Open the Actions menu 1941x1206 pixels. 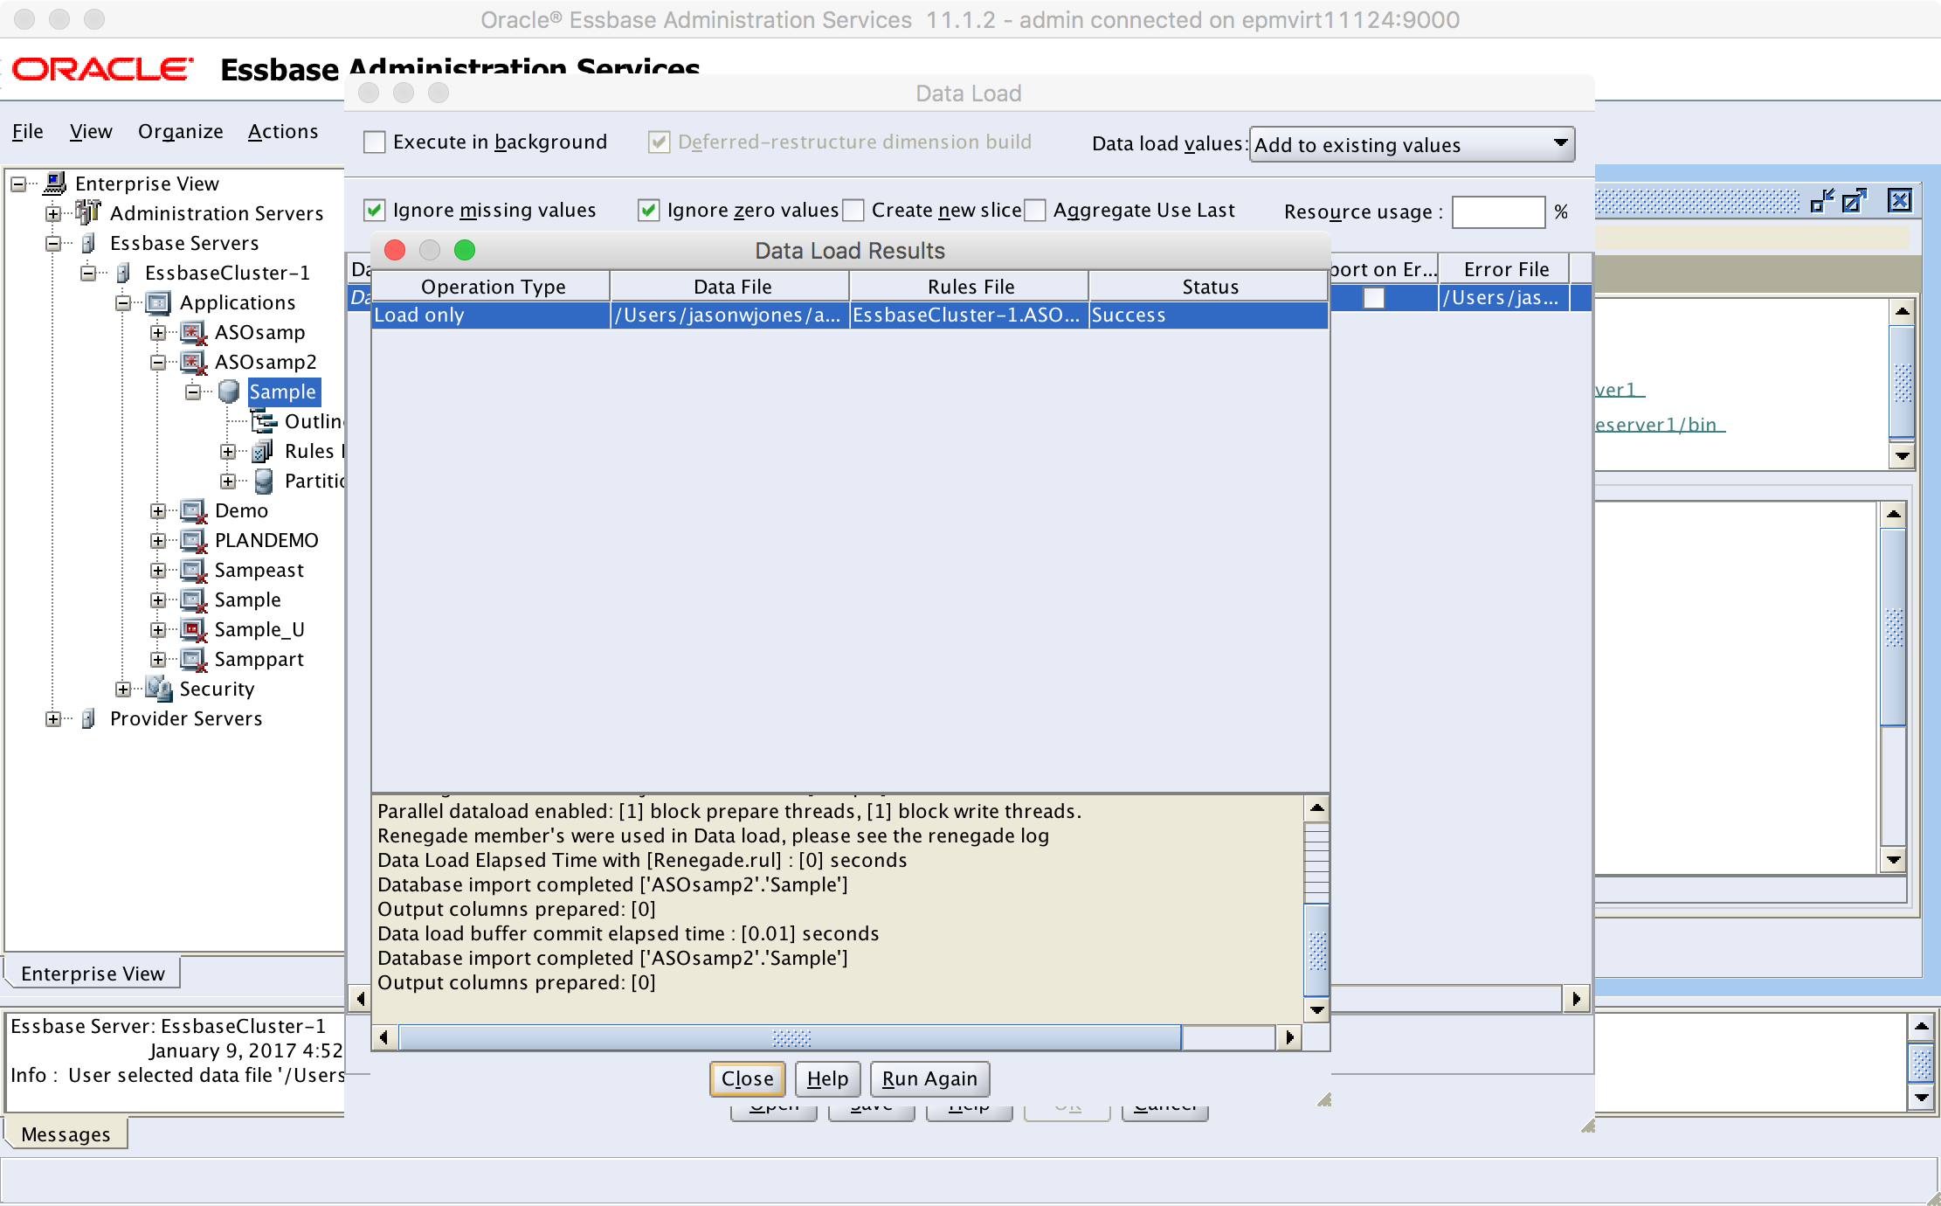283,131
